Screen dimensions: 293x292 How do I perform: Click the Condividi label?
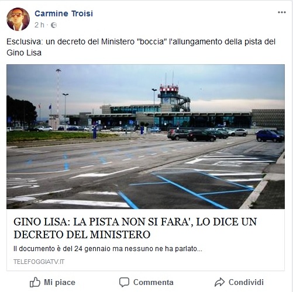click(246, 282)
